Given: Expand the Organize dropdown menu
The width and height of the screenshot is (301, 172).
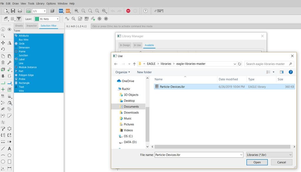Looking at the screenshot, I should [x=123, y=72].
